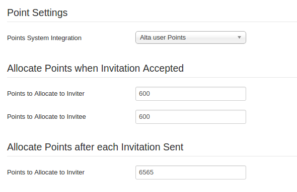297x192 pixels.
Task: Click the dropdown arrow beside Alta user Points
Action: coord(239,37)
